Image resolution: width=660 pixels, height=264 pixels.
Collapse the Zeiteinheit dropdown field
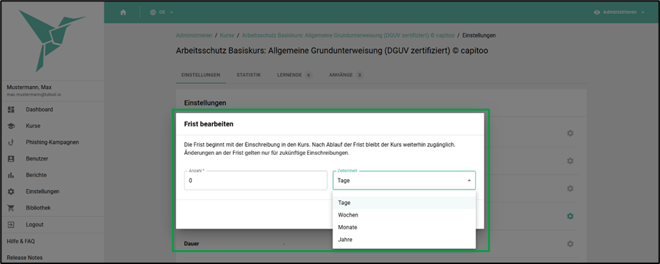[404, 181]
